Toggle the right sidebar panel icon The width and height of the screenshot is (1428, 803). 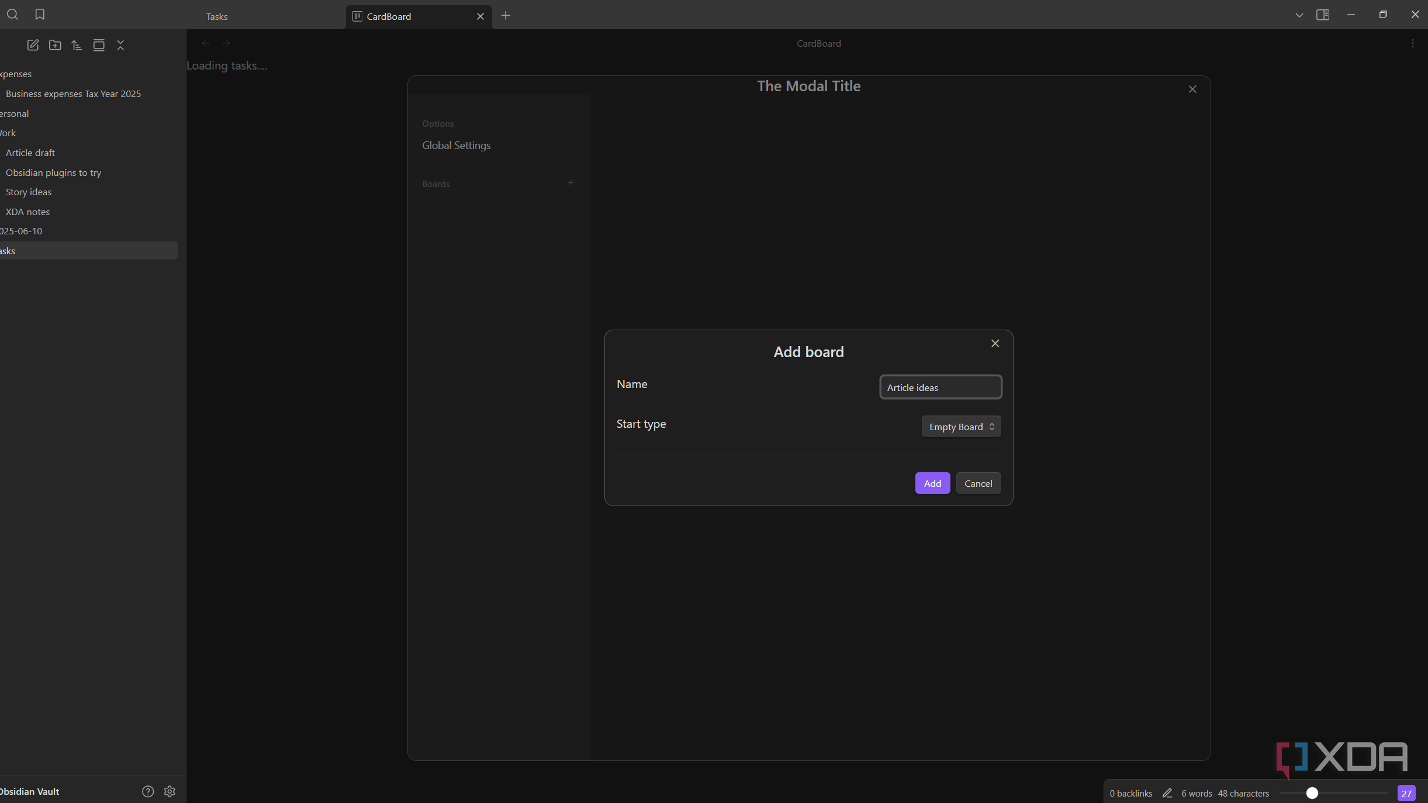(1323, 15)
